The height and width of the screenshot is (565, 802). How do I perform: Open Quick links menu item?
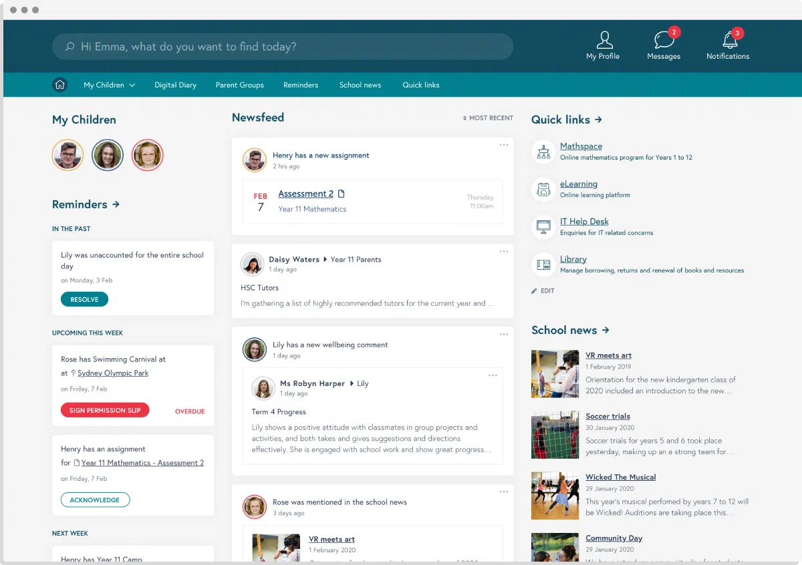(x=421, y=85)
